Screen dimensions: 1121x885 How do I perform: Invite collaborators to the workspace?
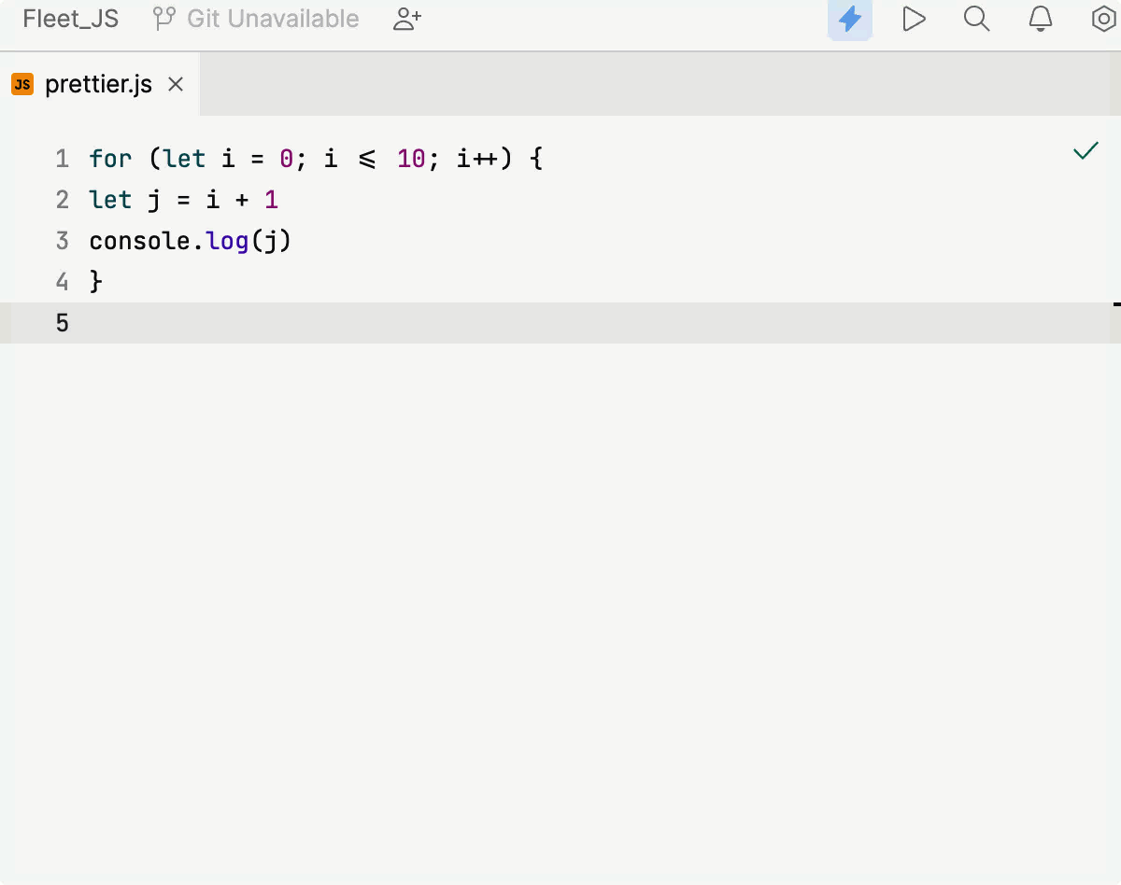click(405, 19)
